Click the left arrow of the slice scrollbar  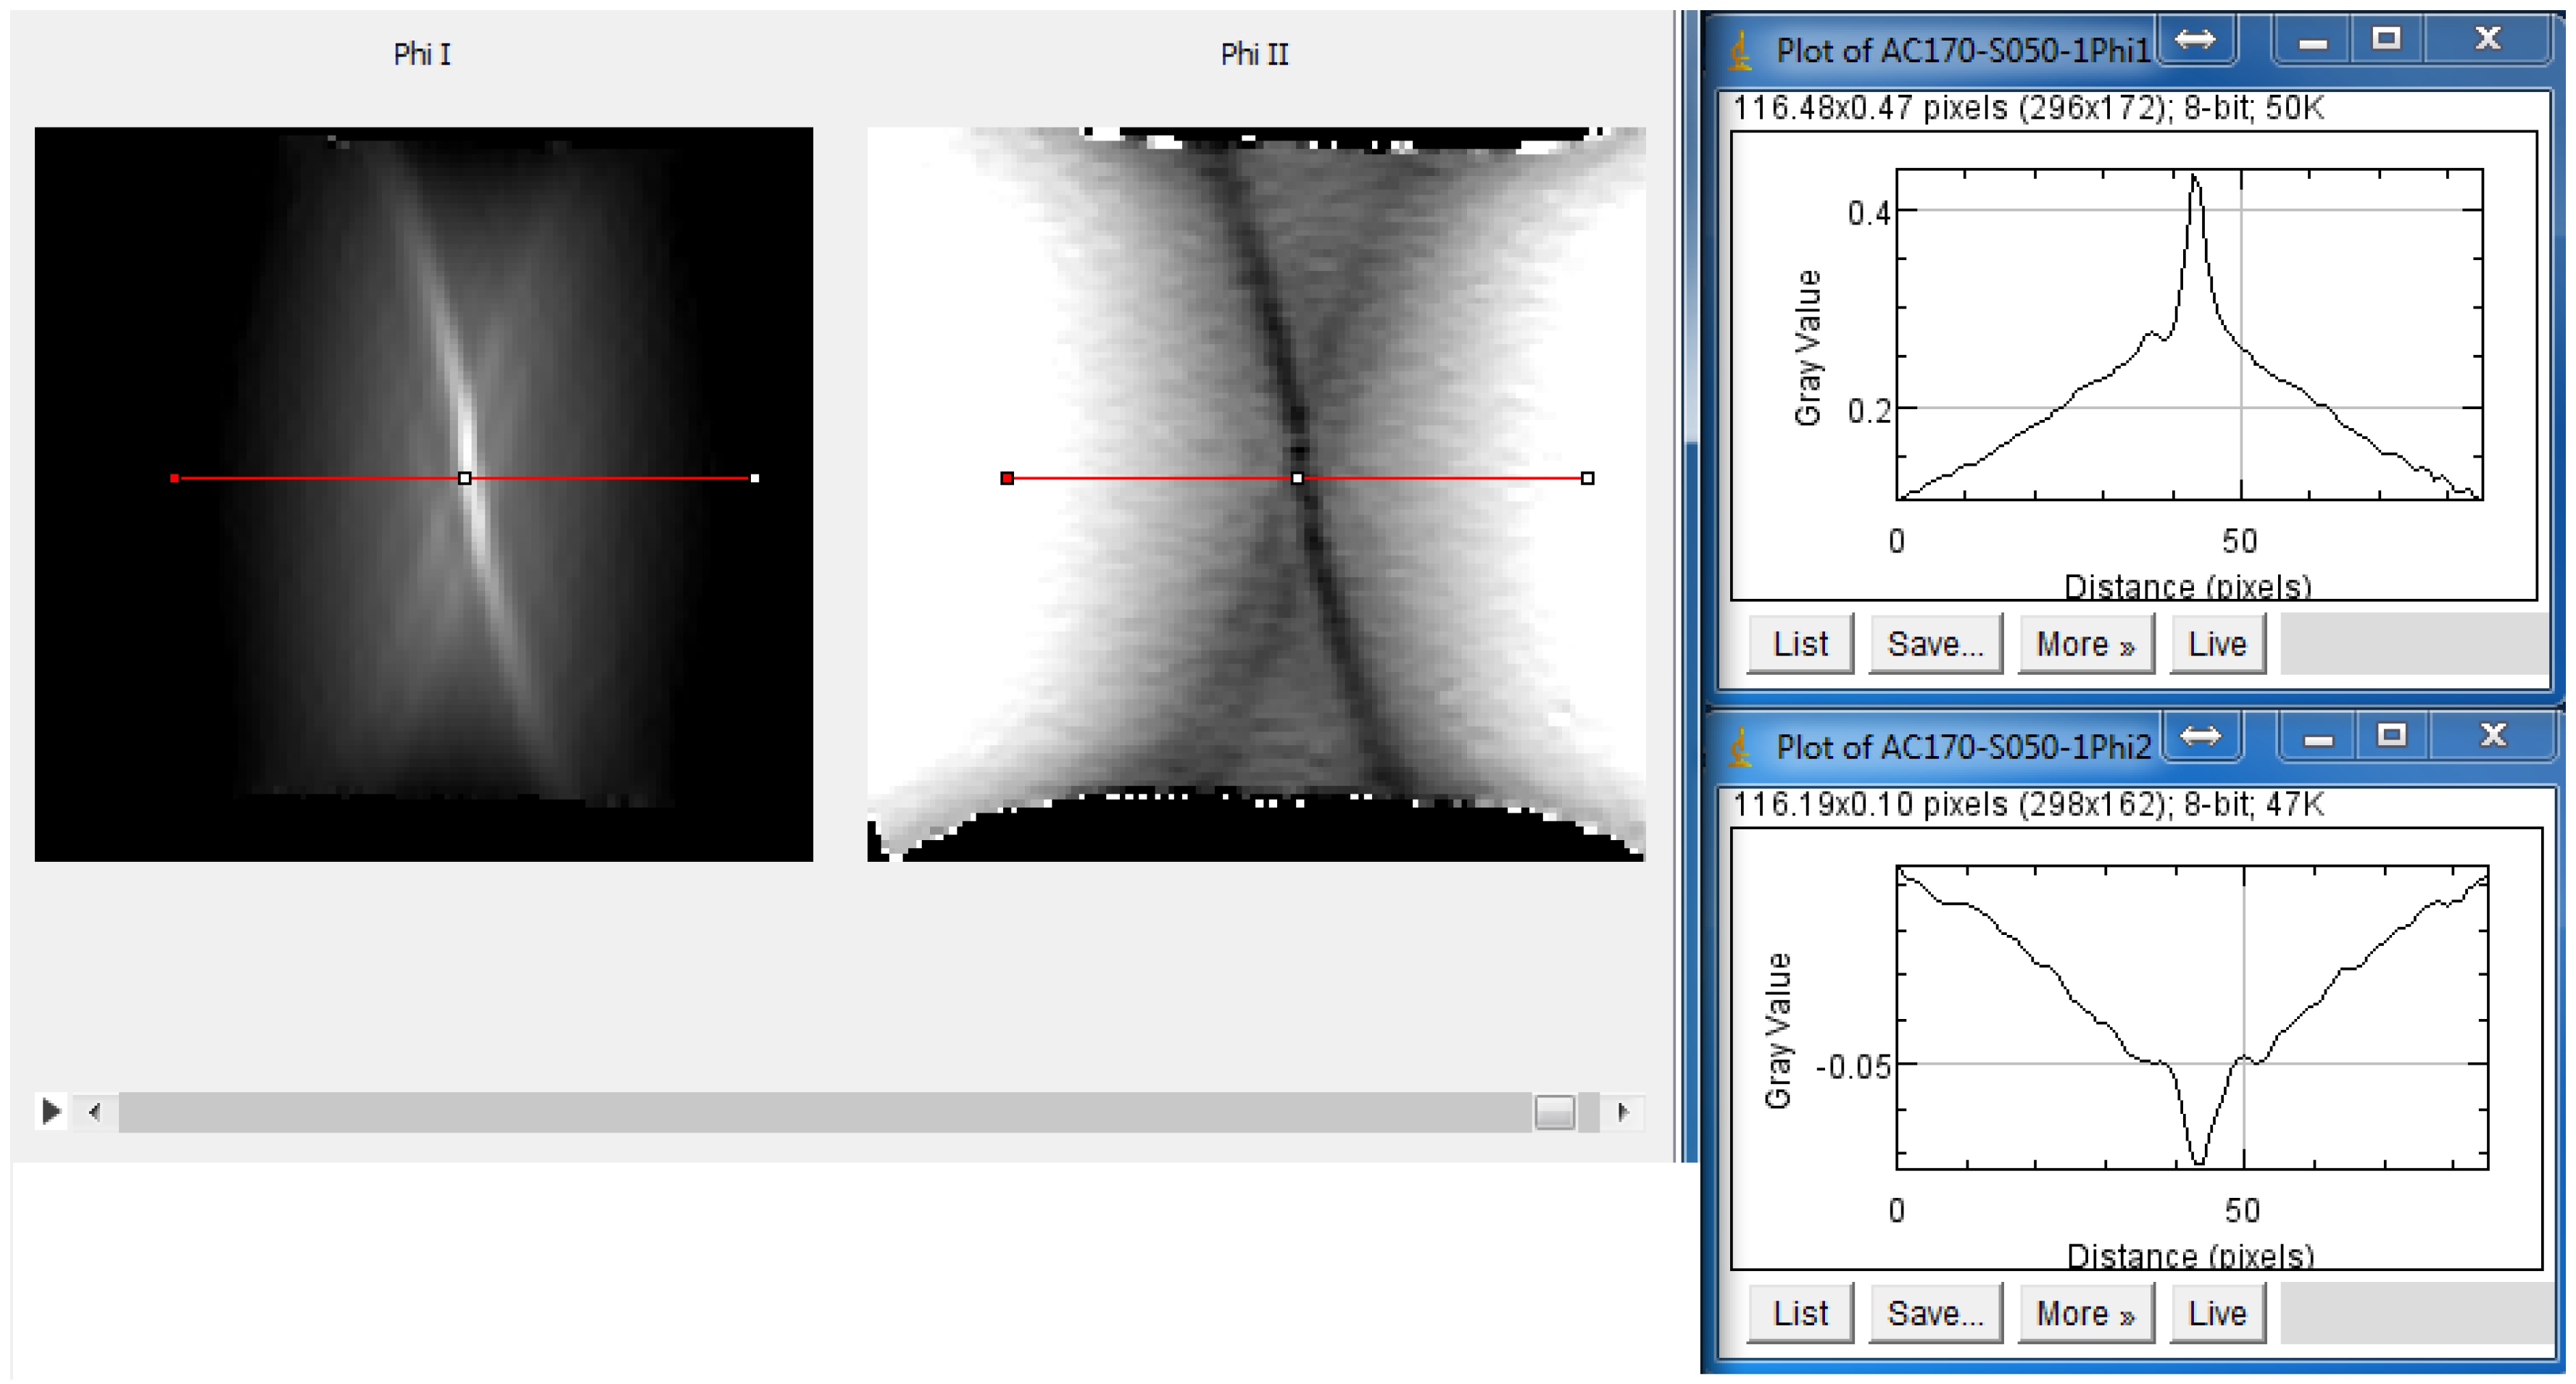click(x=95, y=1111)
